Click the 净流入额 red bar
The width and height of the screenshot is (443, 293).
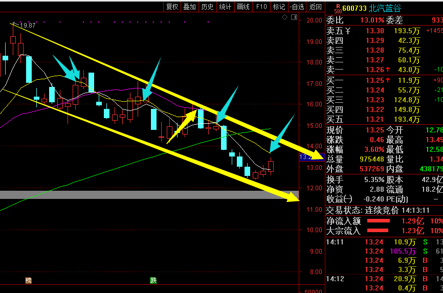coord(379,221)
